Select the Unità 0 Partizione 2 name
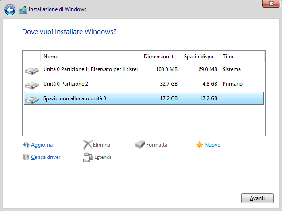 [66, 84]
